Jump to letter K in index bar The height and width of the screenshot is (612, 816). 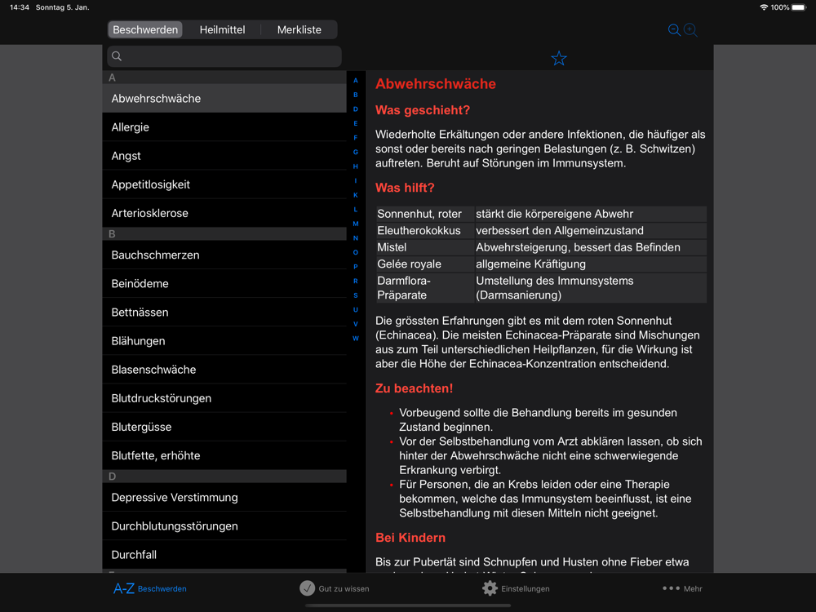(356, 195)
